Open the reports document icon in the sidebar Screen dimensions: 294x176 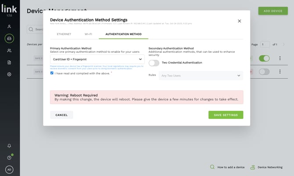click(9, 62)
